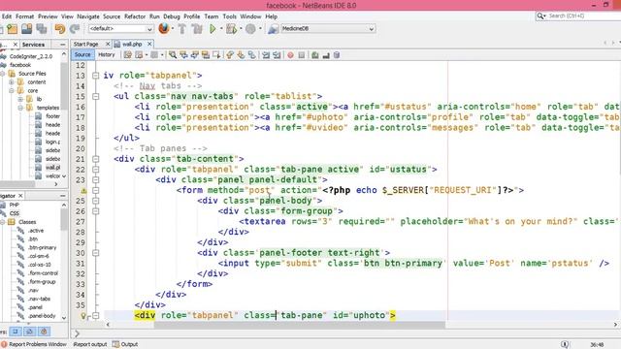Collapse the Classes node in Navigator
The height and width of the screenshot is (349, 621).
pyautogui.click(x=2, y=222)
